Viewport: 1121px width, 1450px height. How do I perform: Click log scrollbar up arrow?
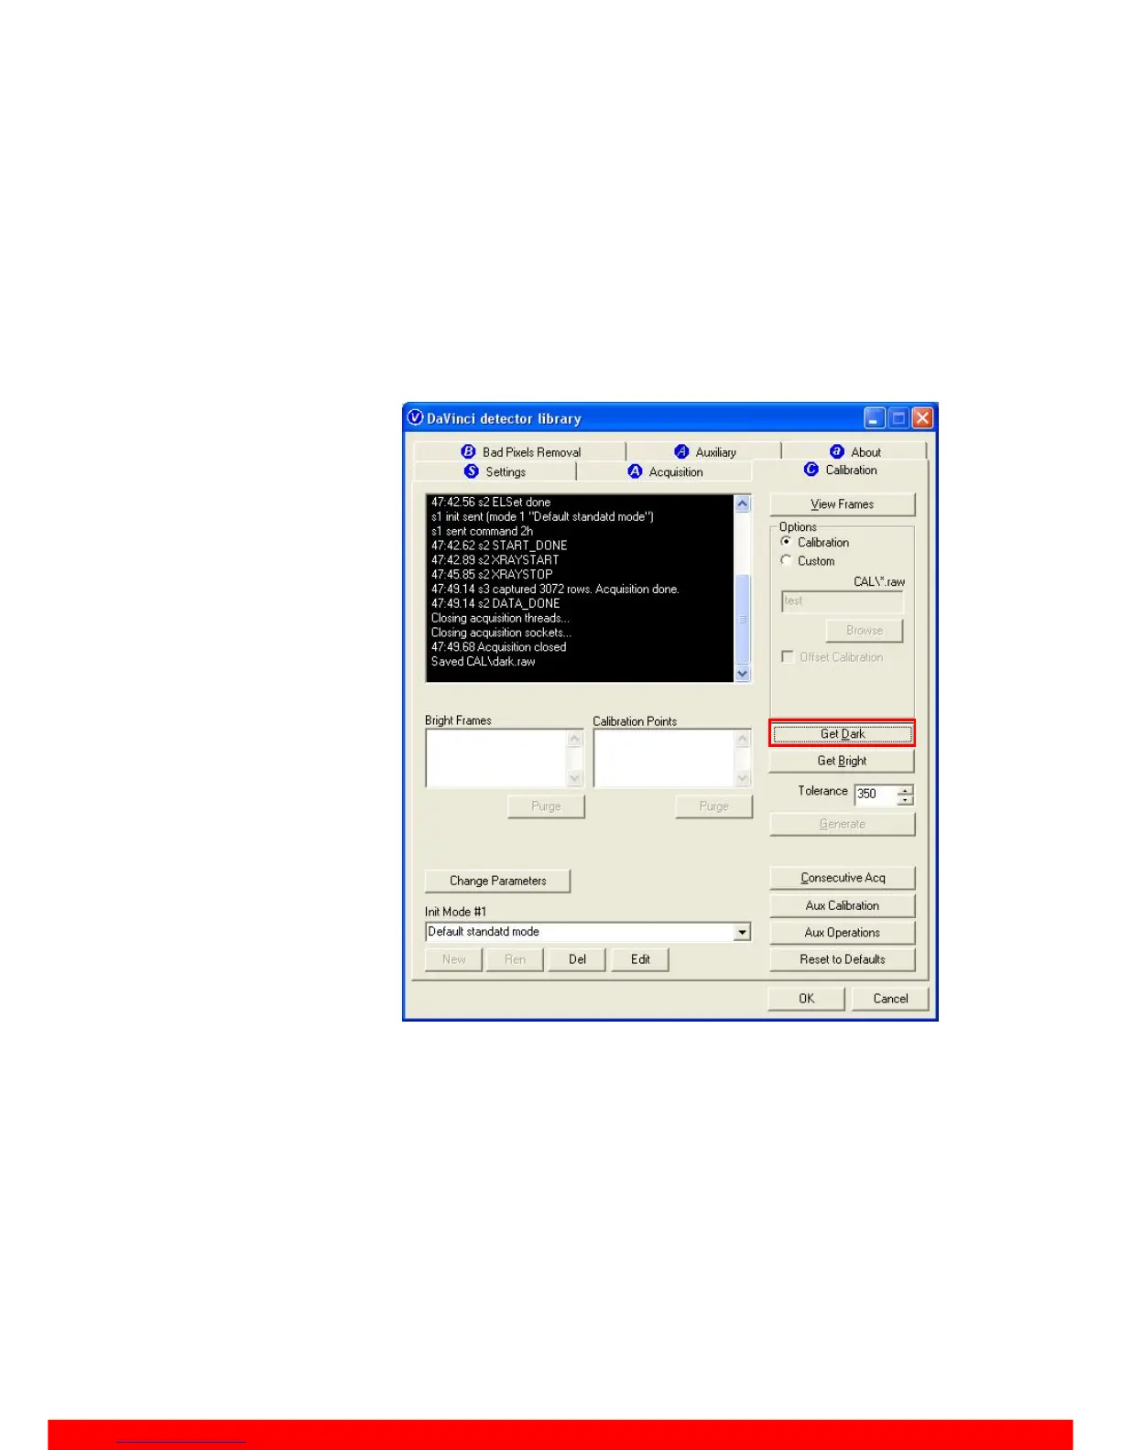(x=743, y=503)
